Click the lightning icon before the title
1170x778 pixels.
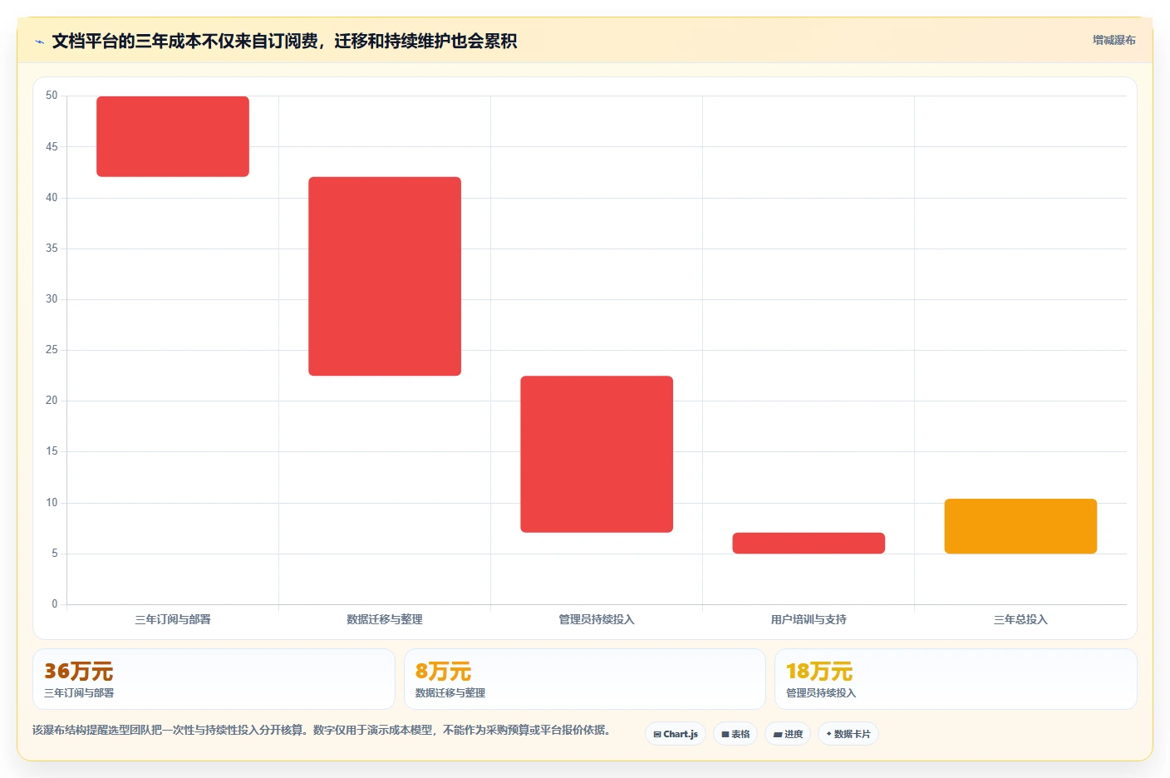pyautogui.click(x=39, y=42)
